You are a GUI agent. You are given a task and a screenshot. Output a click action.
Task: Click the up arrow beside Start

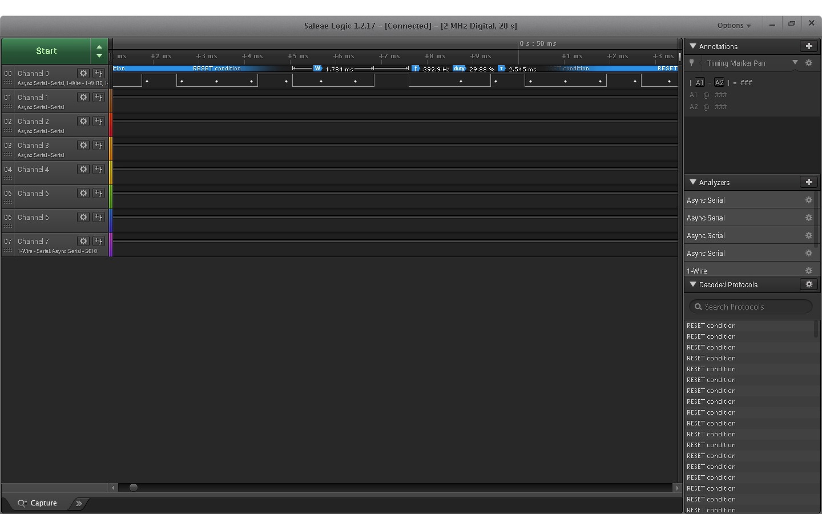[99, 47]
